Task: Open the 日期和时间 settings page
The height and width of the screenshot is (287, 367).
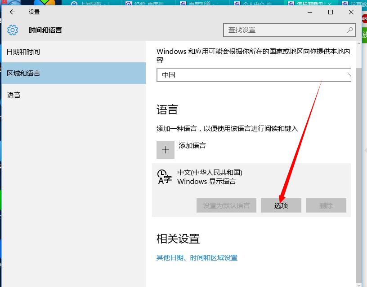Action: (x=73, y=52)
